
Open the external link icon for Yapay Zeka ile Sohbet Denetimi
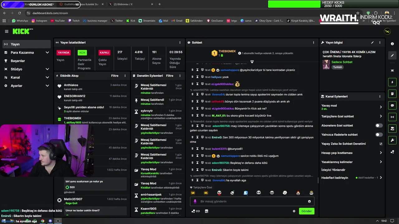[381, 144]
